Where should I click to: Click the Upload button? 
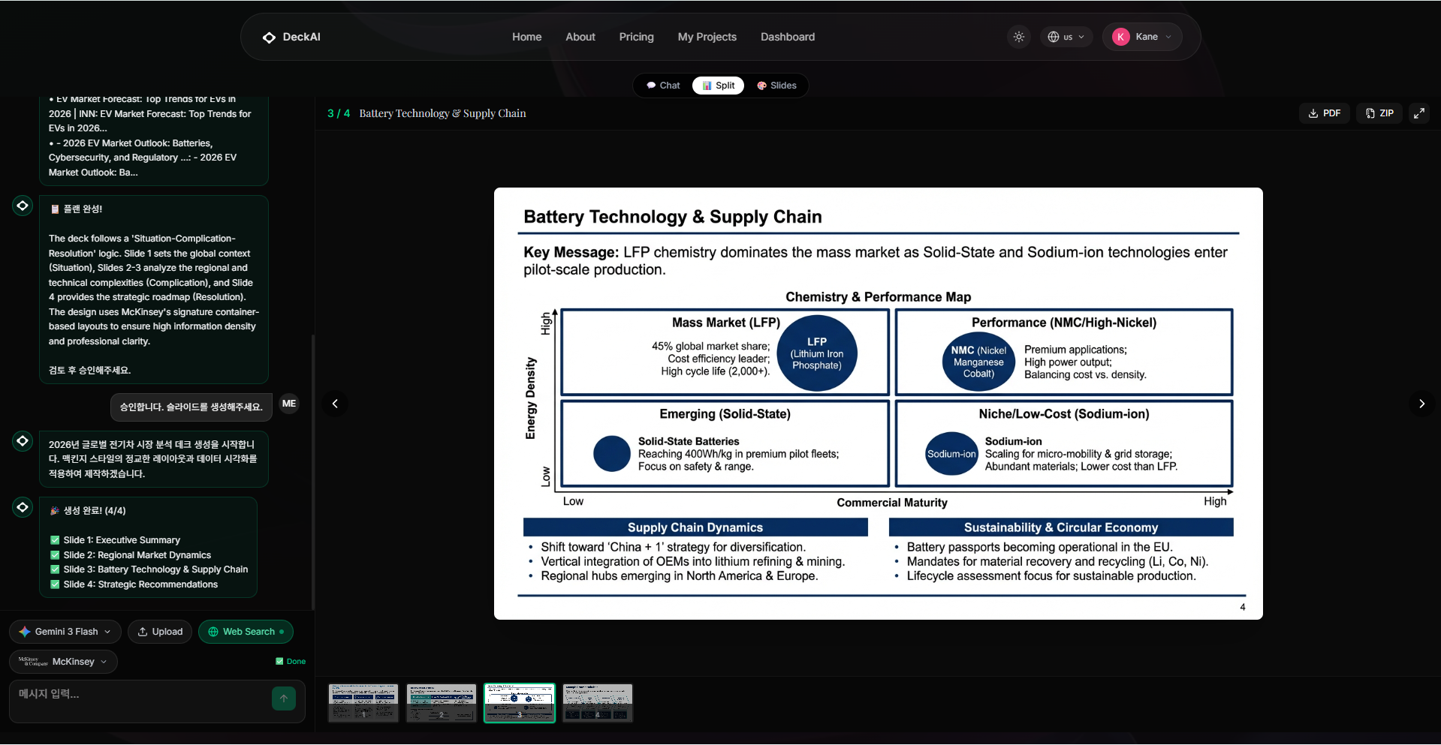pyautogui.click(x=160, y=632)
